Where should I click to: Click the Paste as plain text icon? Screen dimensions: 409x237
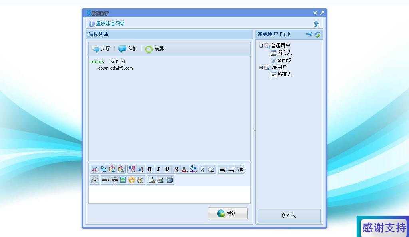(x=121, y=169)
